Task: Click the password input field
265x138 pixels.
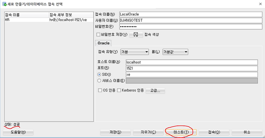Action: (x=191, y=26)
